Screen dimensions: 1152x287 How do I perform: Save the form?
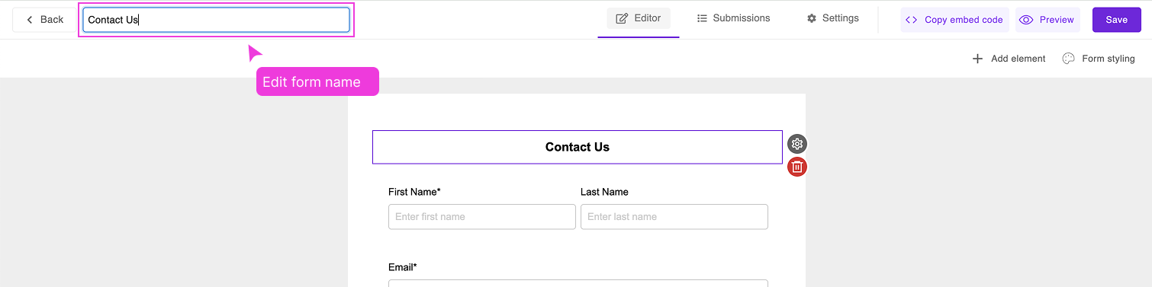(1116, 20)
